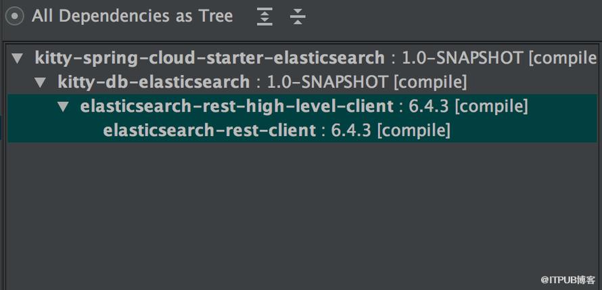Select elasticsearch-rest-client : 6.4.3 row
This screenshot has width=602, height=290.
(x=302, y=130)
